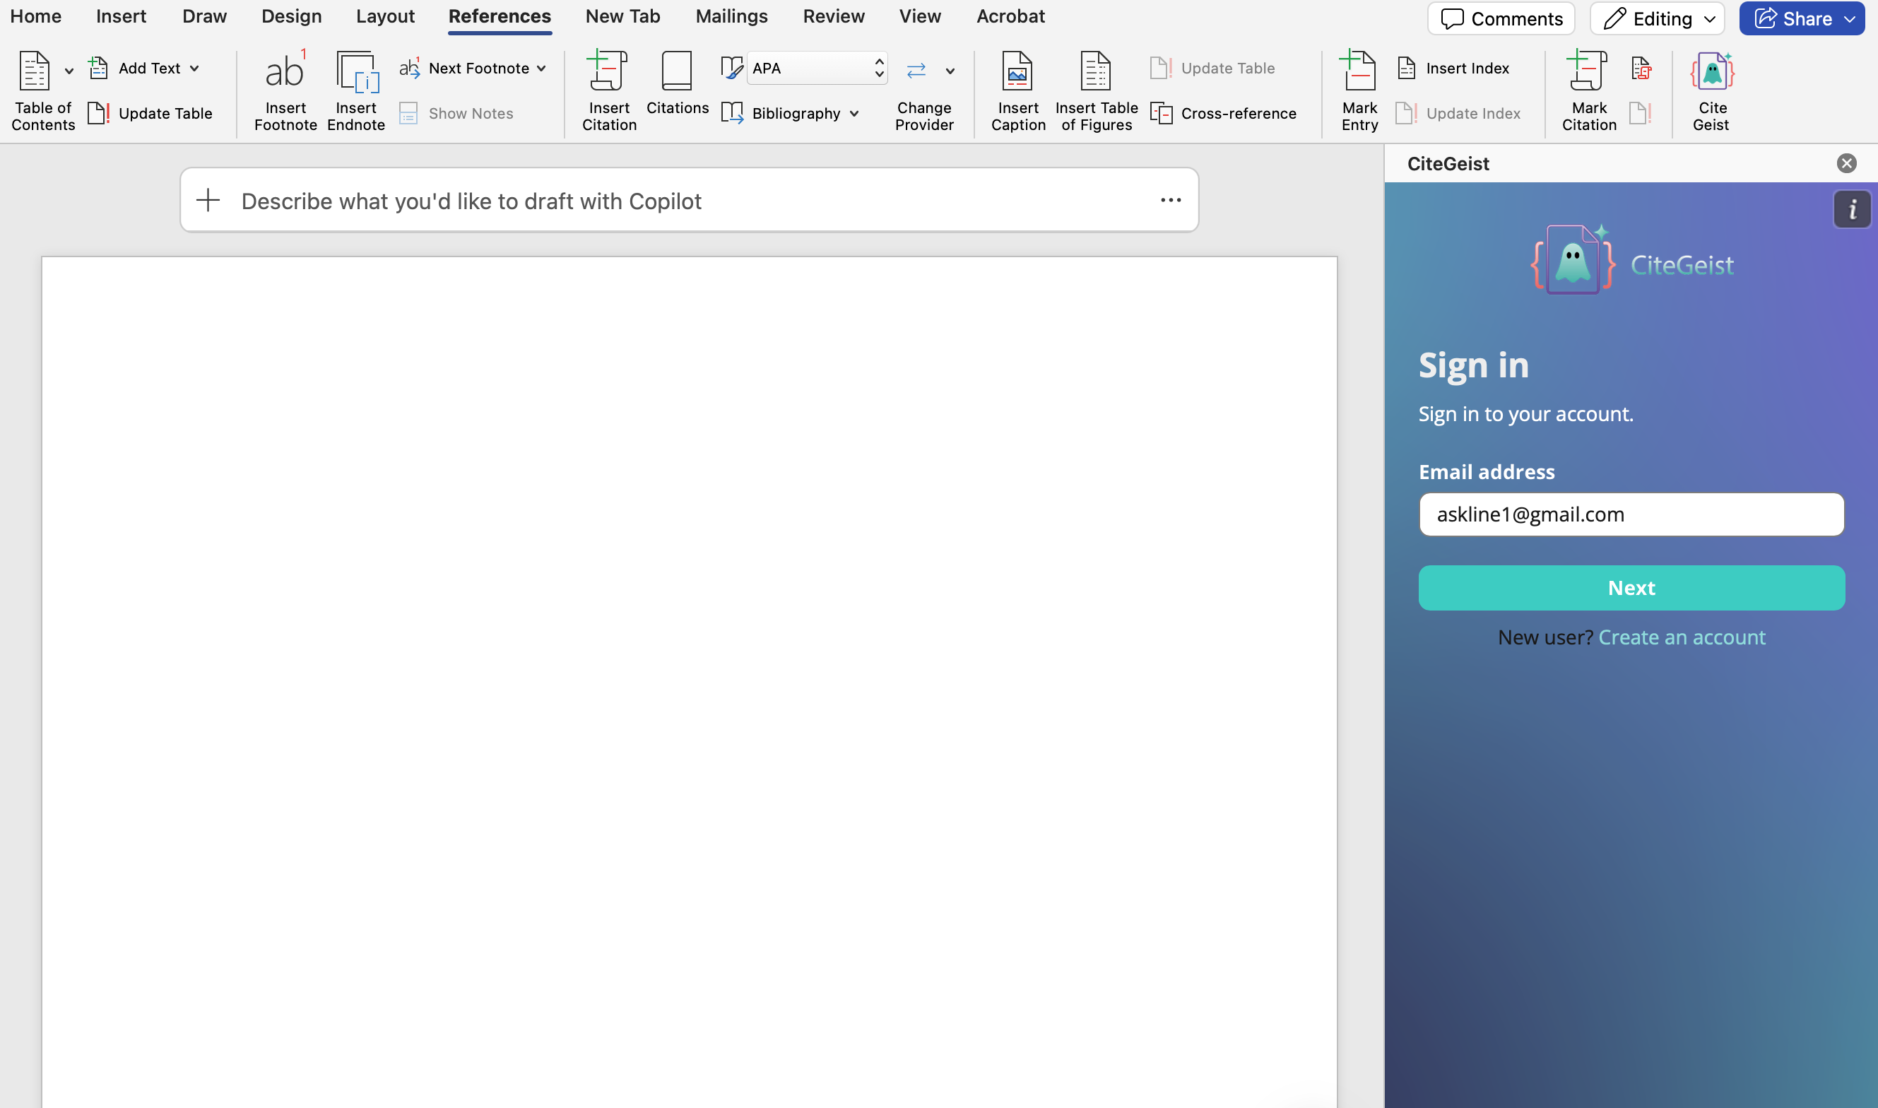
Task: Switch to the Mailings tab
Action: coord(731,16)
